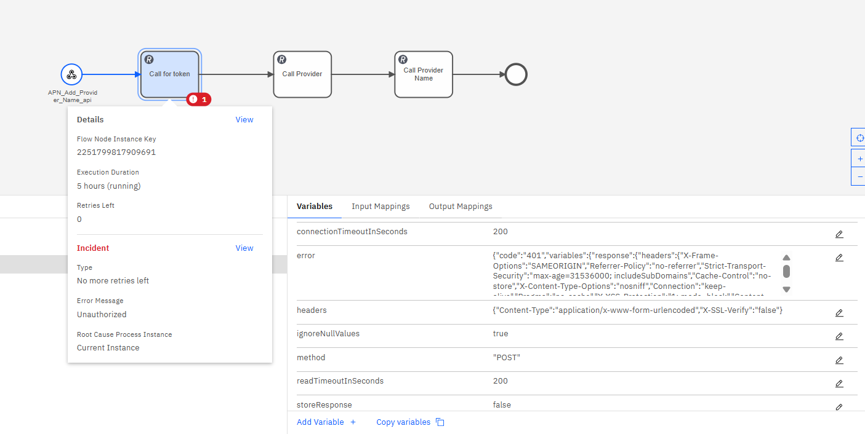865x434 pixels.
Task: Edit connectionTimeoutInSeconds with its pencil icon
Action: tap(839, 234)
